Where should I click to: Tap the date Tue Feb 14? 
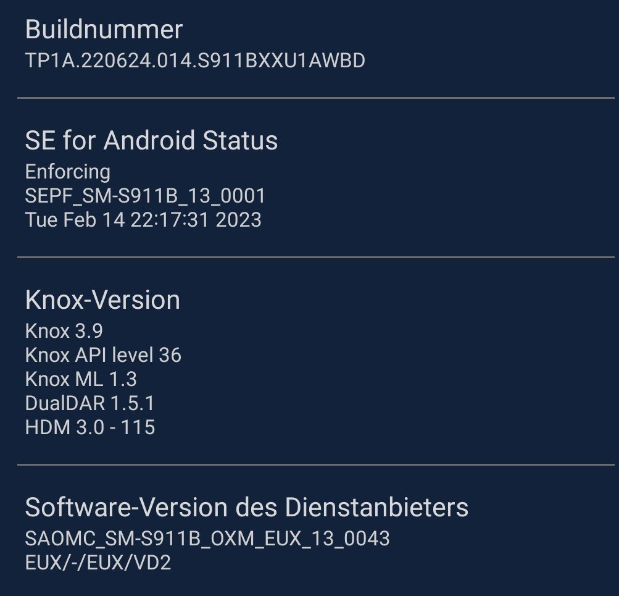click(x=74, y=219)
